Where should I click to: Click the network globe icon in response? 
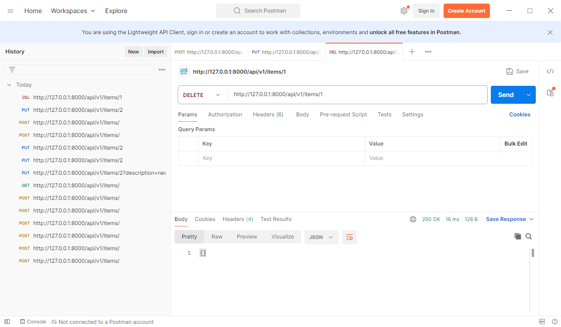413,219
